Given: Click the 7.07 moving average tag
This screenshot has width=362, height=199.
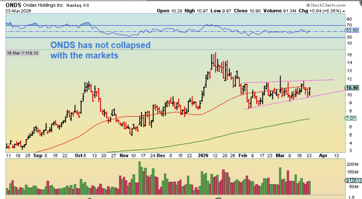Looking at the screenshot, I should 351,118.
